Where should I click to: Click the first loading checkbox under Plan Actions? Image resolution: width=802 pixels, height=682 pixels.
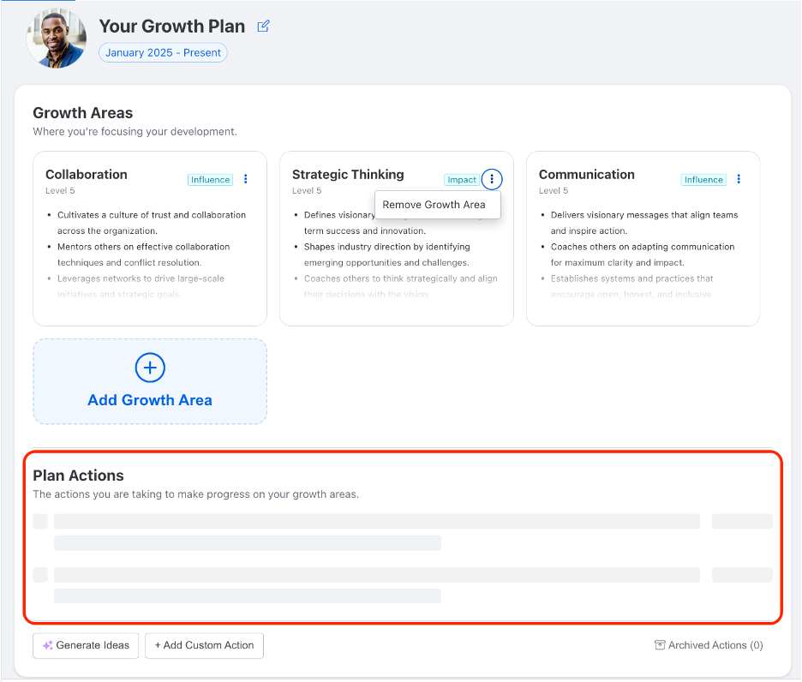coord(40,521)
